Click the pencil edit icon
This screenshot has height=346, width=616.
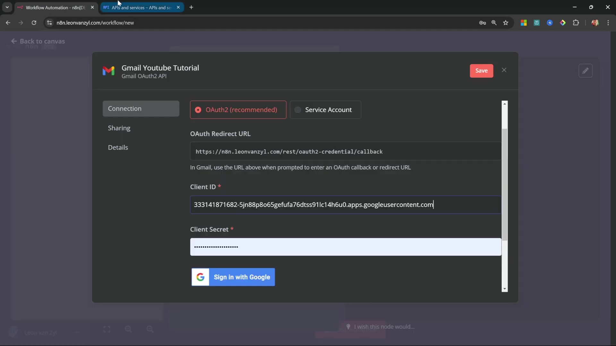[585, 70]
